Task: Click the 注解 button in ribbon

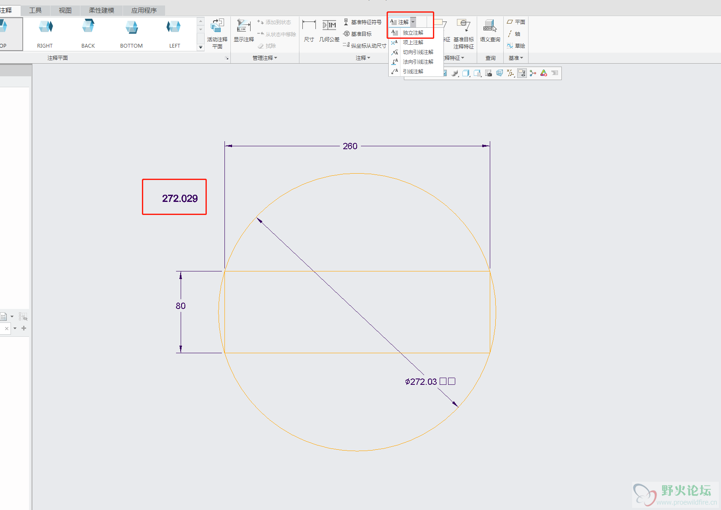Action: coord(399,22)
